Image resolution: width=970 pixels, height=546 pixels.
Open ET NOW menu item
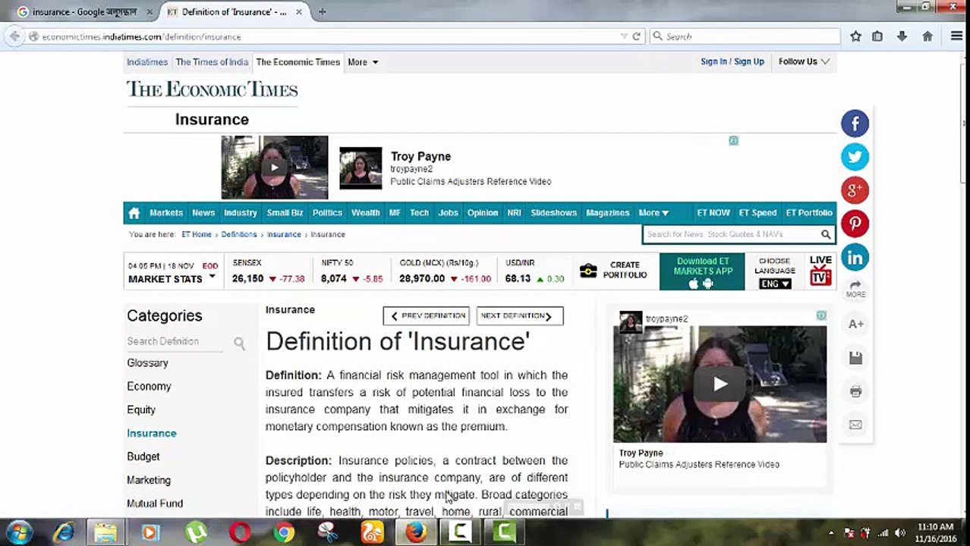tap(713, 213)
